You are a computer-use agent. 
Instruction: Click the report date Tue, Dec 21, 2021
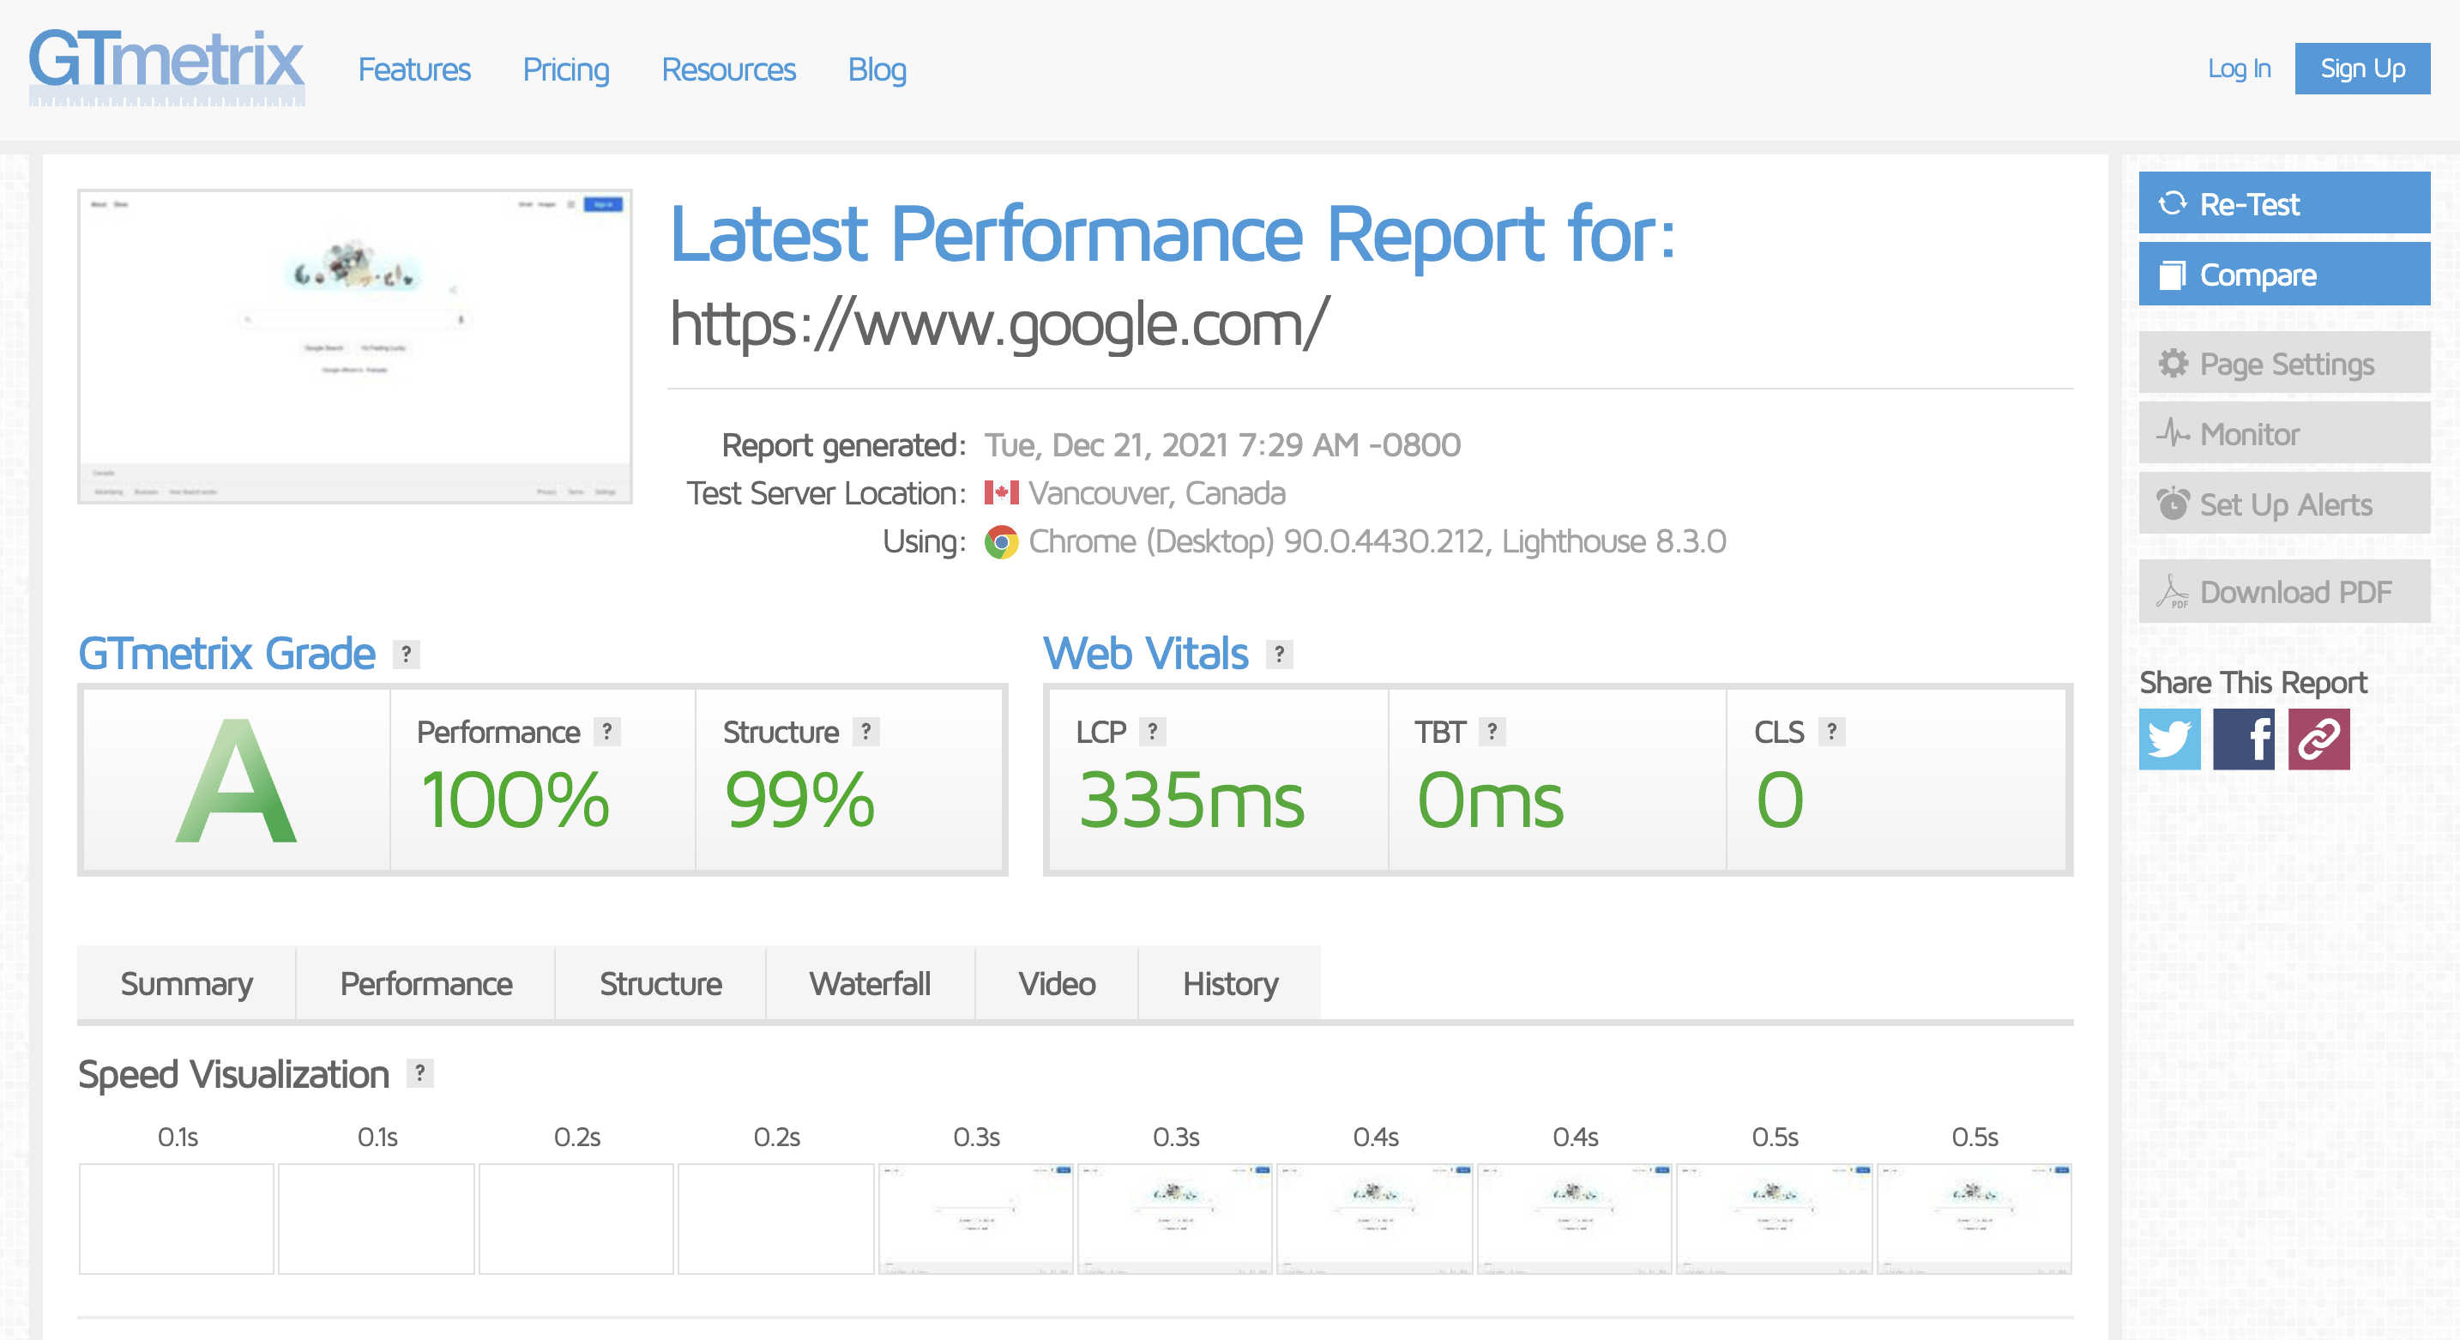(1222, 445)
